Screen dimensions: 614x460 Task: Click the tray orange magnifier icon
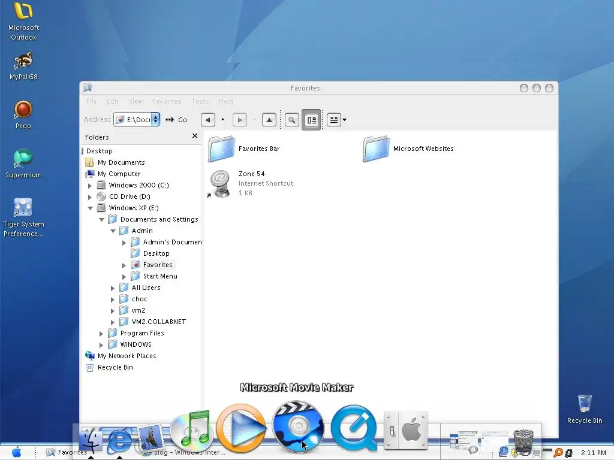558,453
